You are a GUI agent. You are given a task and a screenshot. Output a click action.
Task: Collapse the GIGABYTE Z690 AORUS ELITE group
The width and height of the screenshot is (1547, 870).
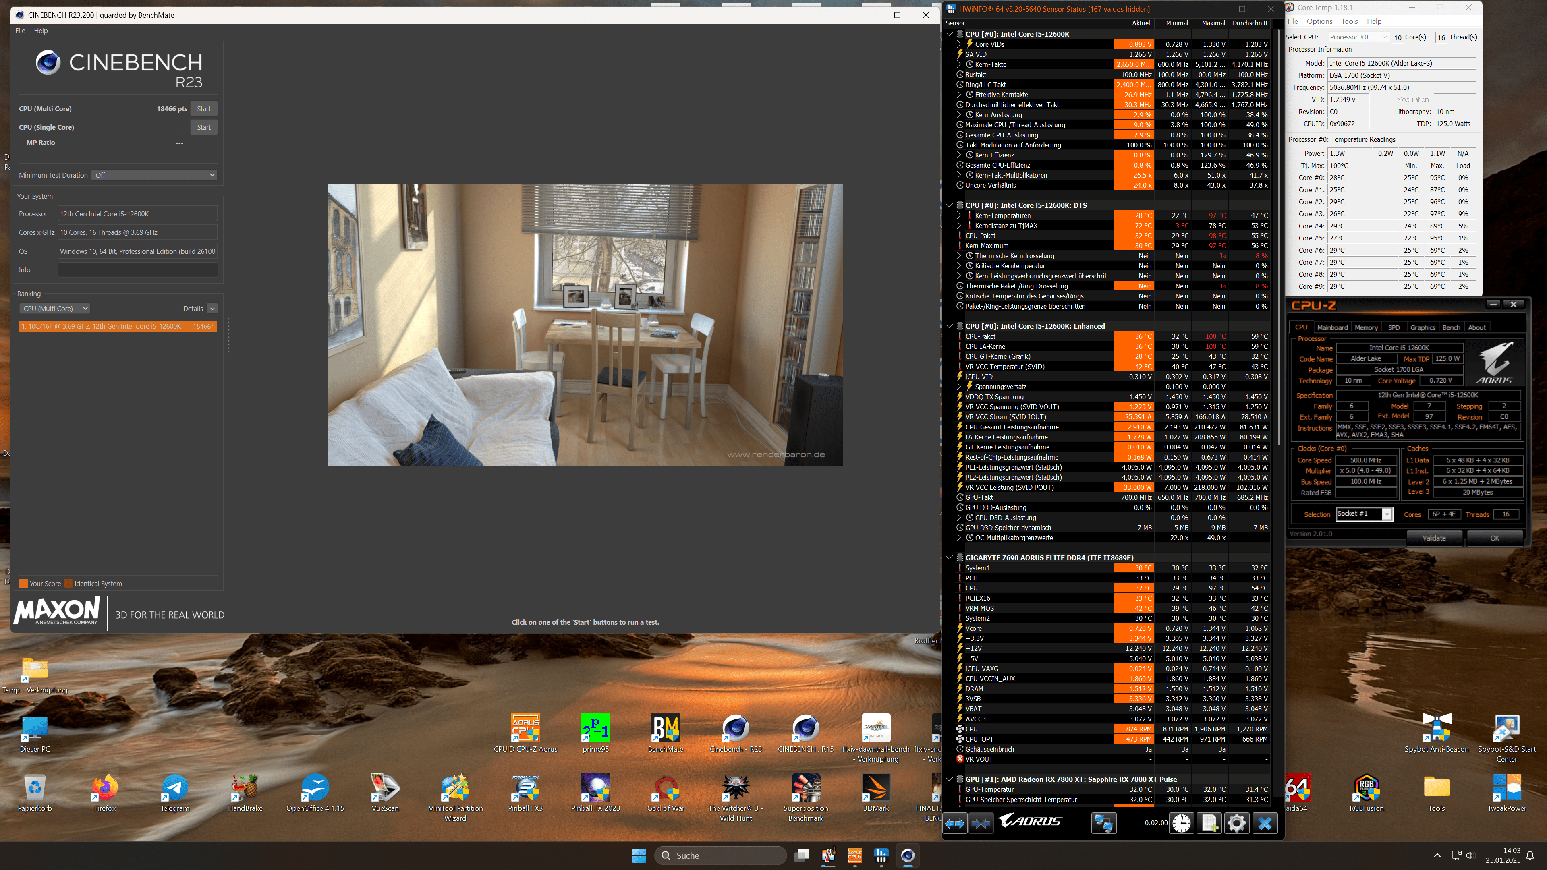[949, 558]
